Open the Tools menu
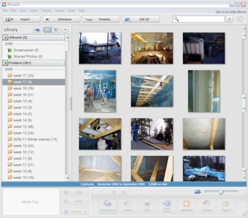Viewport: 248px width, 218px height. (x=71, y=10)
